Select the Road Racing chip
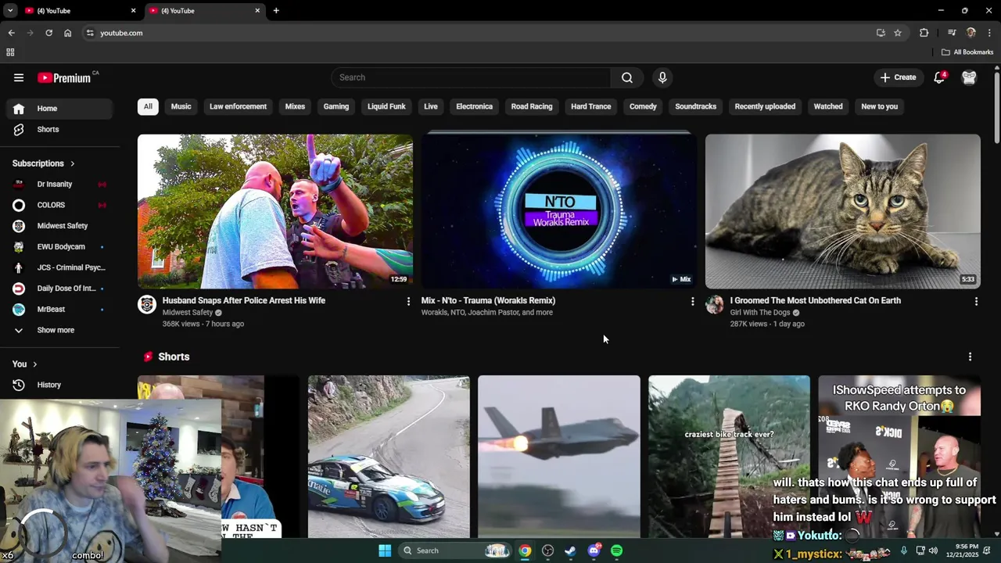The width and height of the screenshot is (1001, 563). [x=532, y=106]
